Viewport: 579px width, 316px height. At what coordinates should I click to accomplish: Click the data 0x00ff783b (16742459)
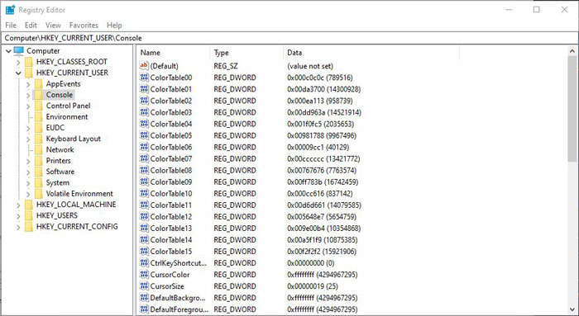[x=323, y=182]
